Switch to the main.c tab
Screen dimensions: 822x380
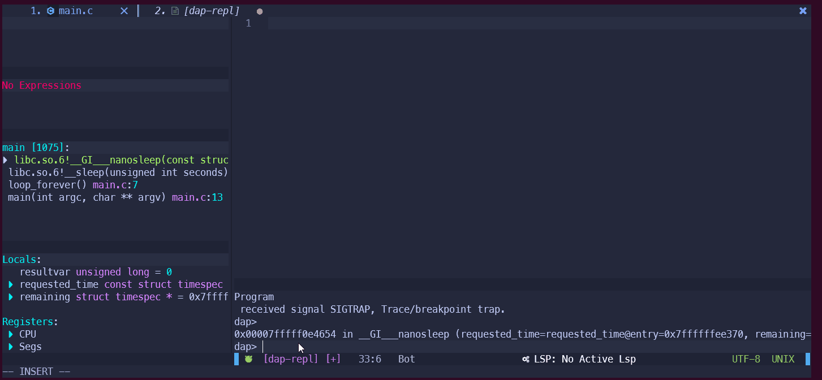[x=76, y=11]
